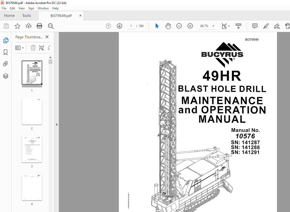Click the Manual No. 10576 number

point(245,136)
